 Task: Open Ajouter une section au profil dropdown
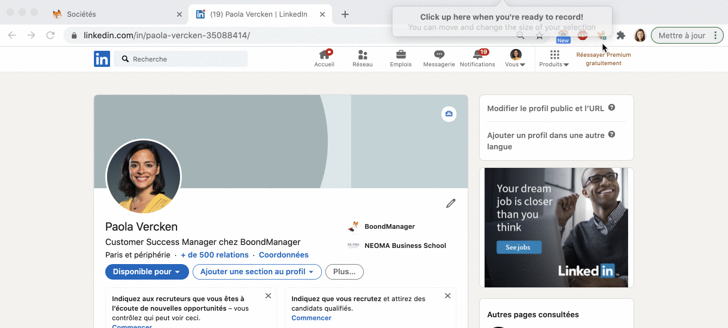[257, 272]
